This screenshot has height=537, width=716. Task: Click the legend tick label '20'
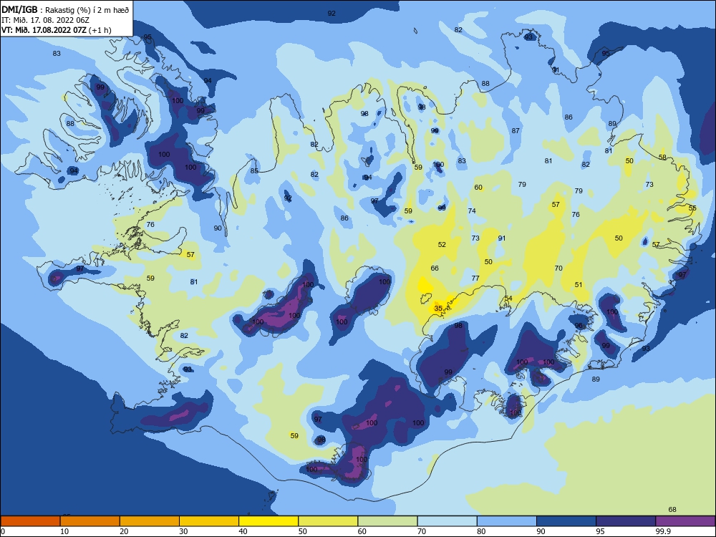click(x=124, y=531)
